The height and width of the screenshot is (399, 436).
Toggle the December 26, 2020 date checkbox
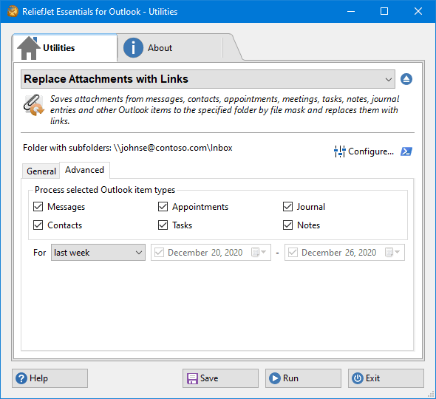point(293,253)
